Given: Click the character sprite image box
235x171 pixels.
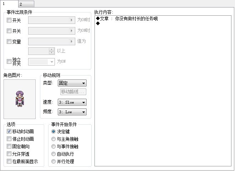Looking at the screenshot, I should [20, 99].
